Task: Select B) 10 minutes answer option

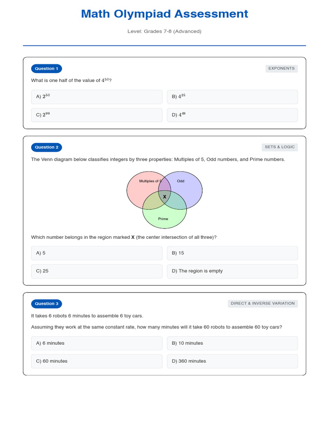Action: point(232,343)
